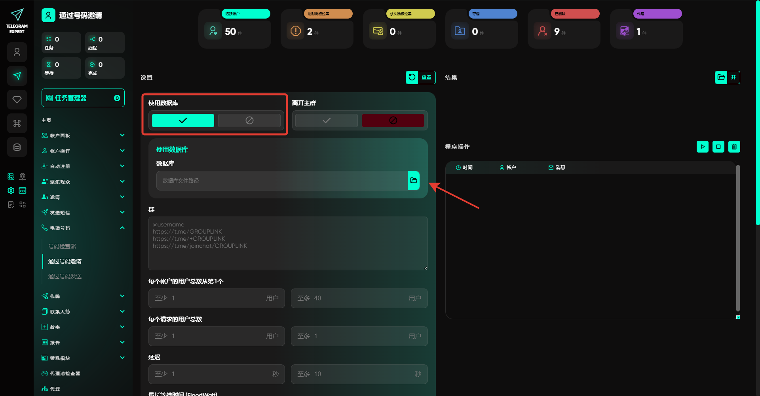Open the diamond icon in left sidebar

click(x=17, y=100)
